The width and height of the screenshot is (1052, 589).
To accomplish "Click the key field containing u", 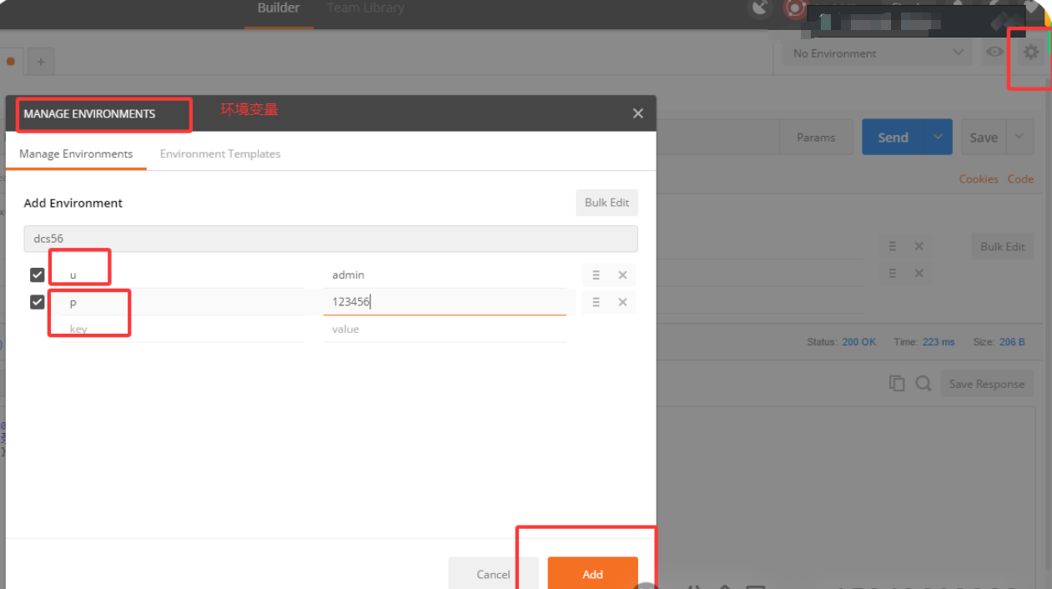I will tap(182, 275).
